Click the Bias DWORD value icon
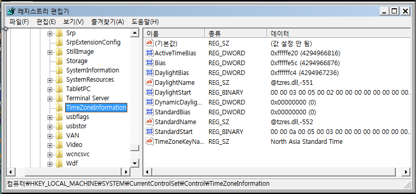Viewport: 416px width, 194px height. 150,63
